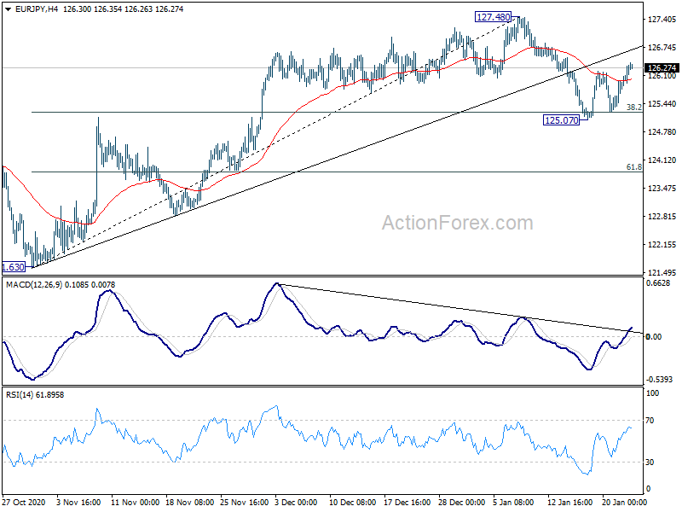Screen dimensions: 682x512
Task: Select the 125.070 price label
Action: tap(562, 120)
